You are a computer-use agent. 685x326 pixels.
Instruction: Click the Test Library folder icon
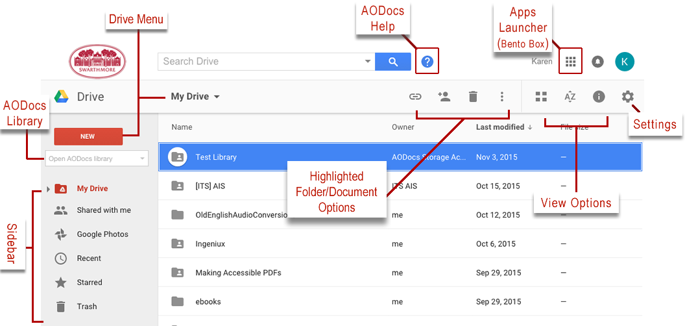pos(177,157)
